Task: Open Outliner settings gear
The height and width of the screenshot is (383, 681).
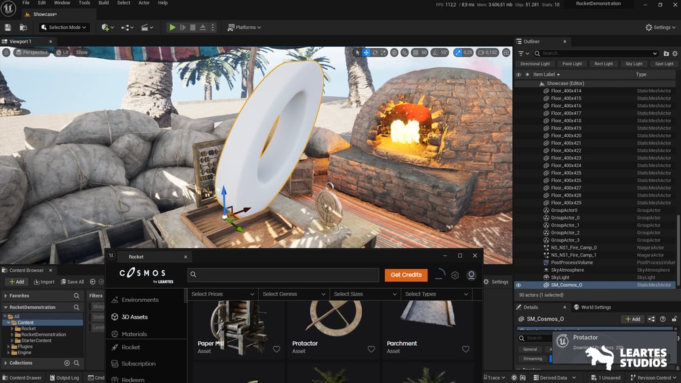Action: (675, 54)
